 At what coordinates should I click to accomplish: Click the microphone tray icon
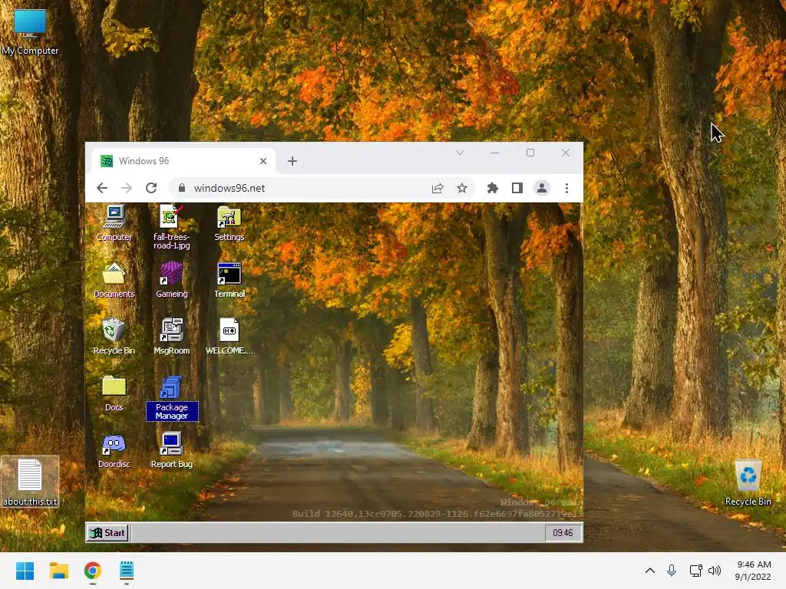click(x=672, y=571)
